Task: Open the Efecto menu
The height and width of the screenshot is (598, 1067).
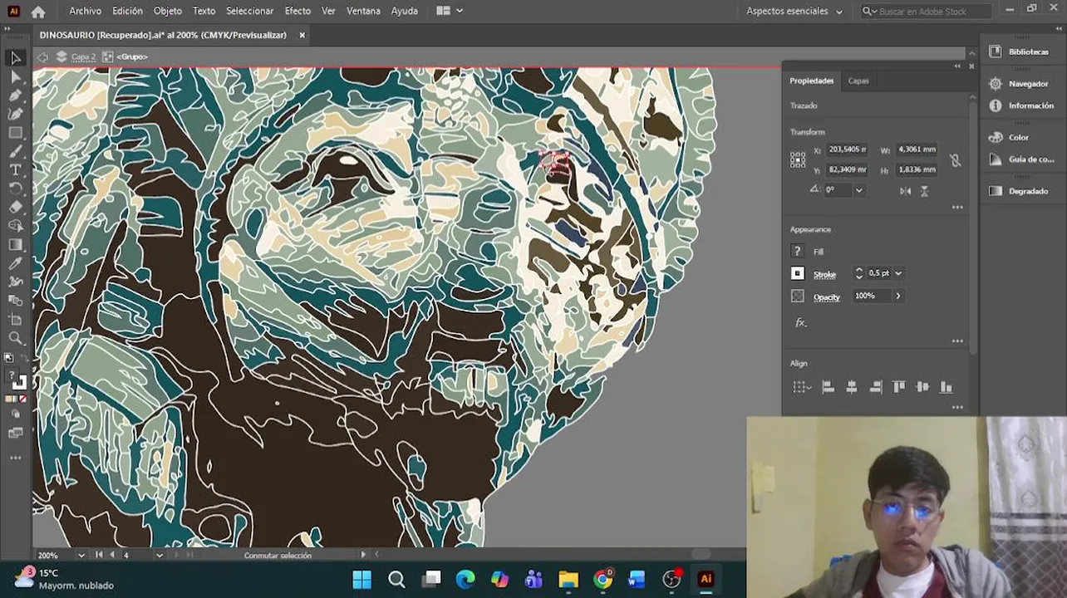Action: [x=297, y=11]
